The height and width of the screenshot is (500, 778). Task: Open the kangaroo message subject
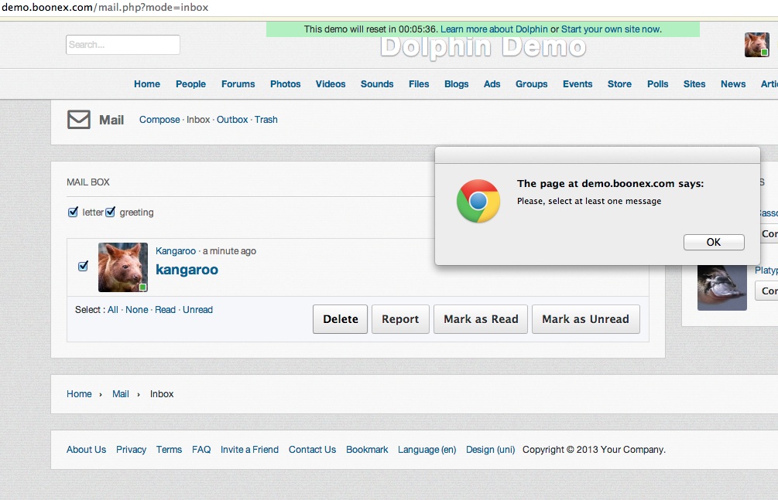pyautogui.click(x=187, y=270)
